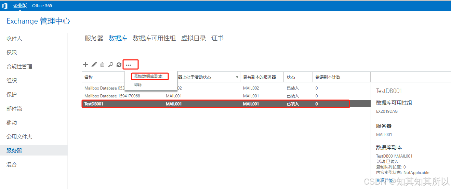This screenshot has width=451, height=189.
Task: Choose 添加数据库副本 from the menu
Action: point(148,77)
